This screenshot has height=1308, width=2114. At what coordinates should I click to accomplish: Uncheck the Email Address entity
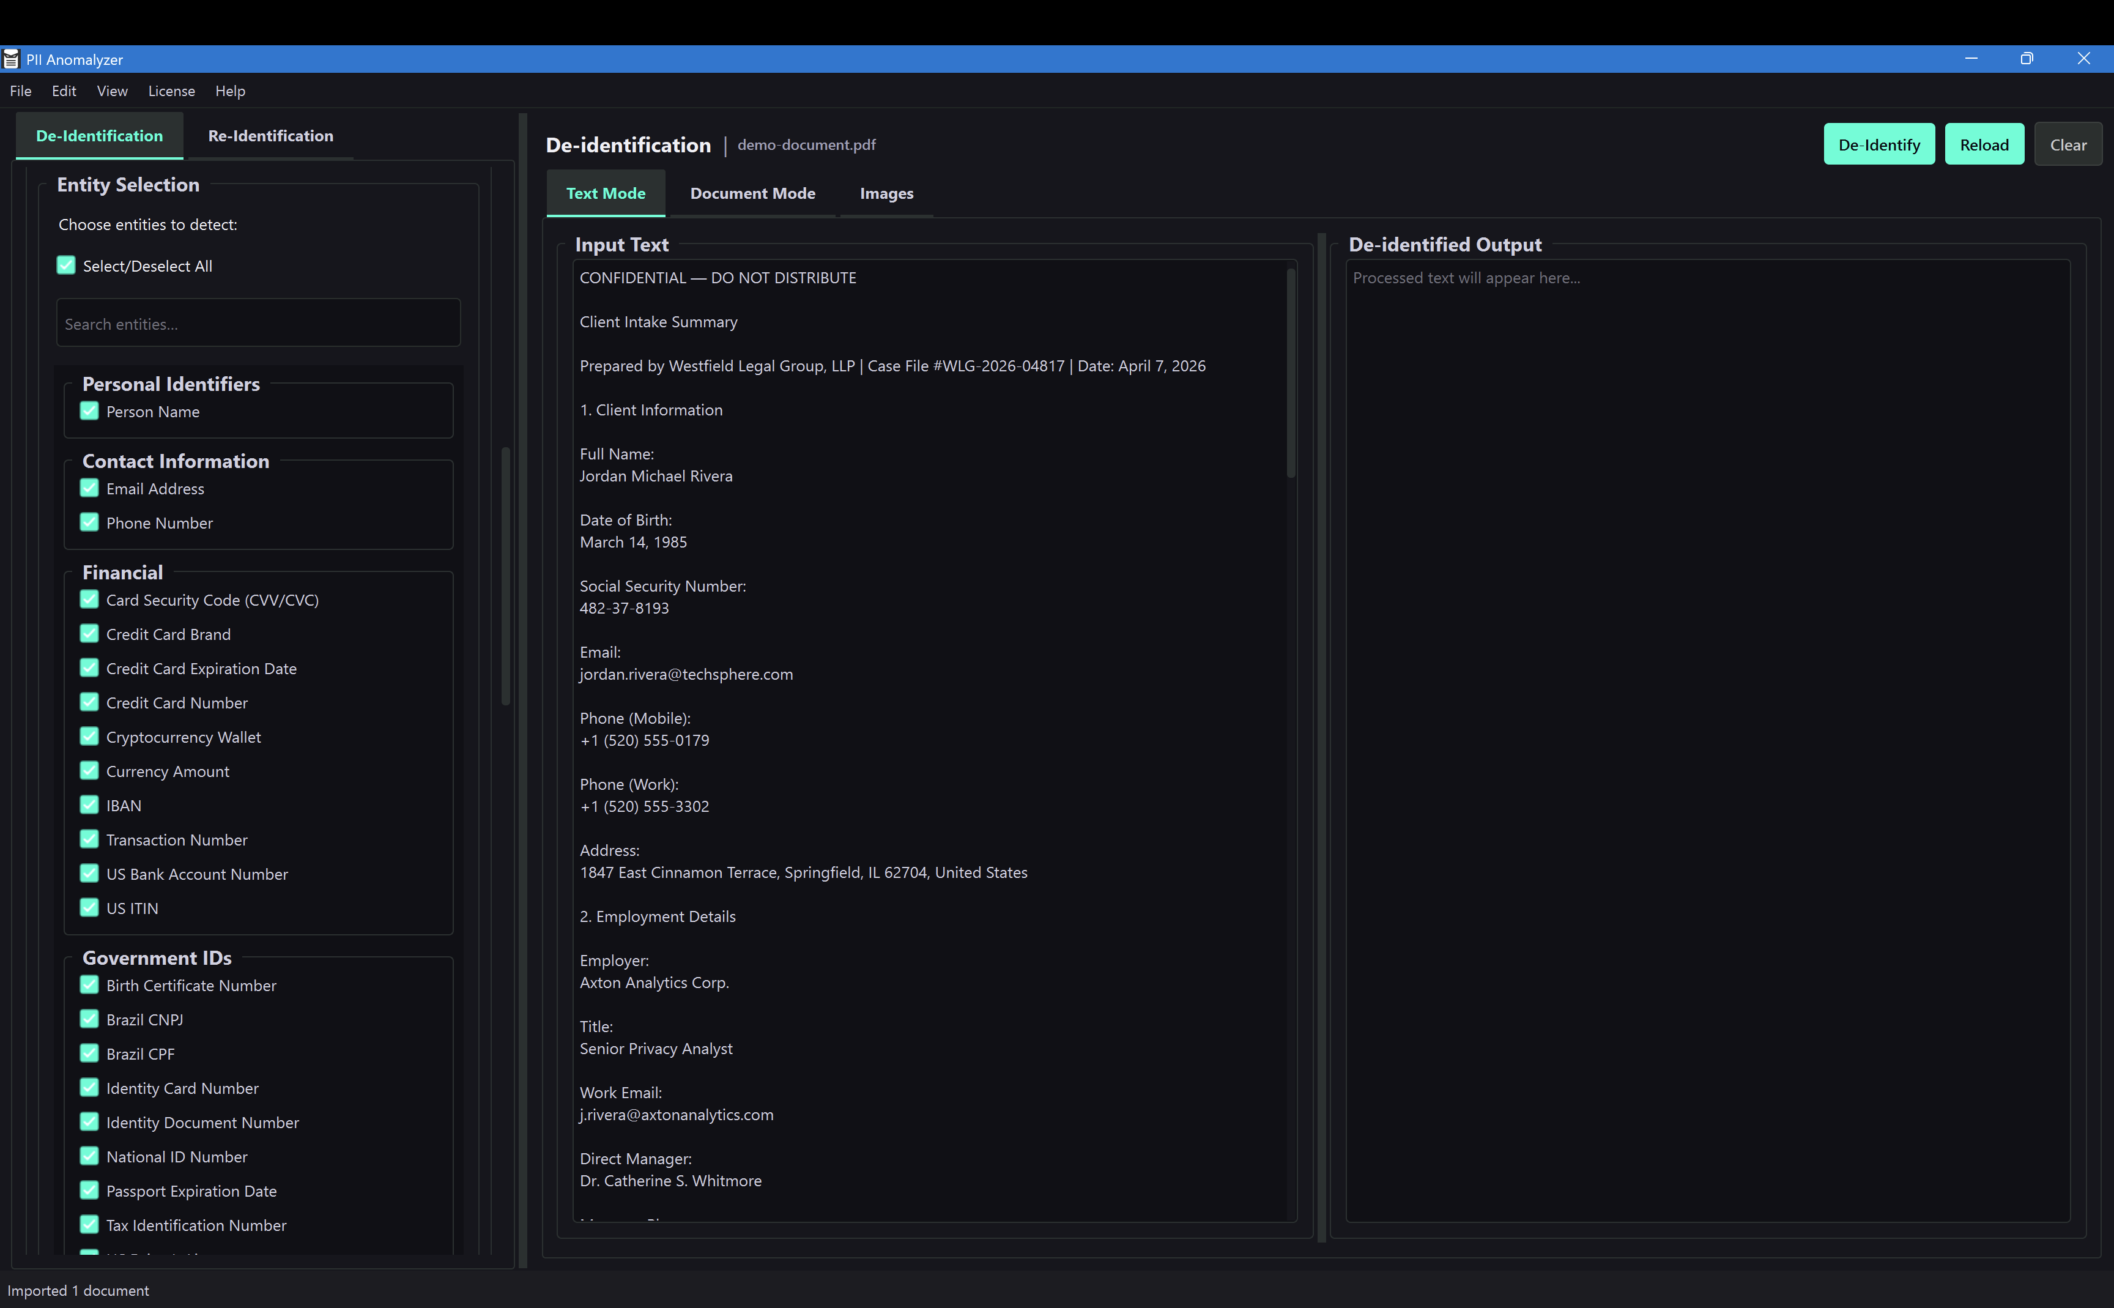coord(89,488)
